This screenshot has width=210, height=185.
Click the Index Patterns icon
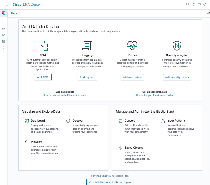click(x=163, y=121)
